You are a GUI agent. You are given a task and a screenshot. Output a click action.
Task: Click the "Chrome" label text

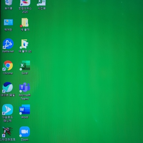pos(8,73)
